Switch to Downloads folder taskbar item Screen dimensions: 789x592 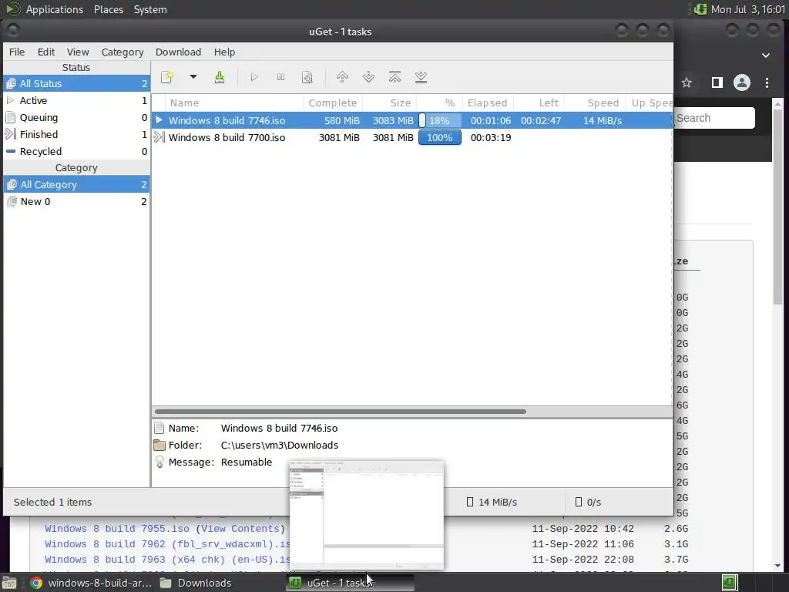tap(196, 583)
